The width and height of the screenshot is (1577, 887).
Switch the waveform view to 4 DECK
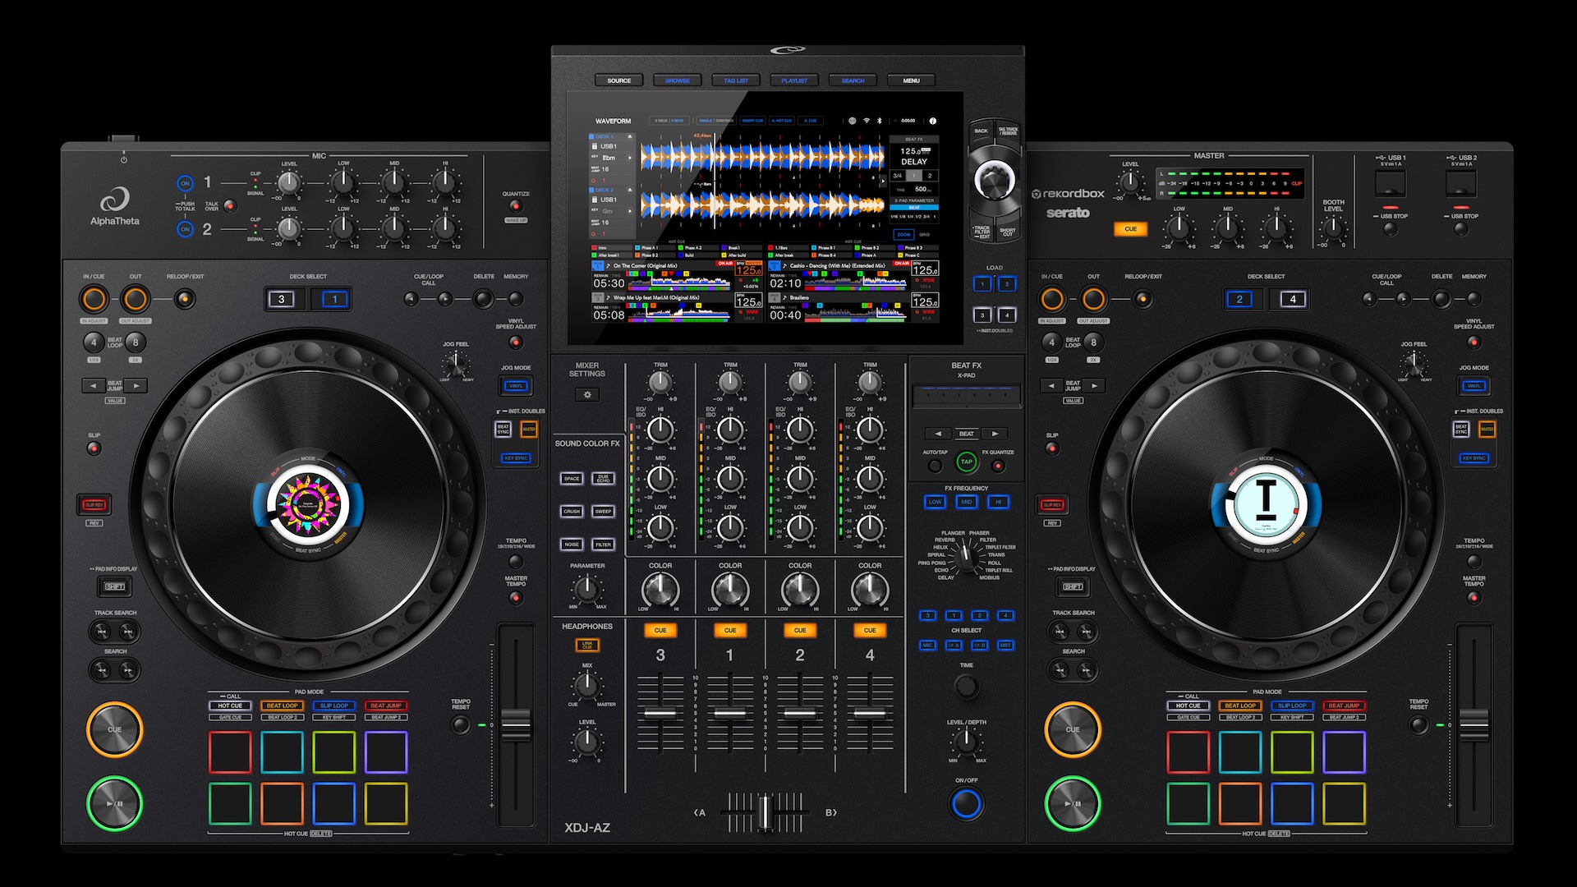pos(678,121)
